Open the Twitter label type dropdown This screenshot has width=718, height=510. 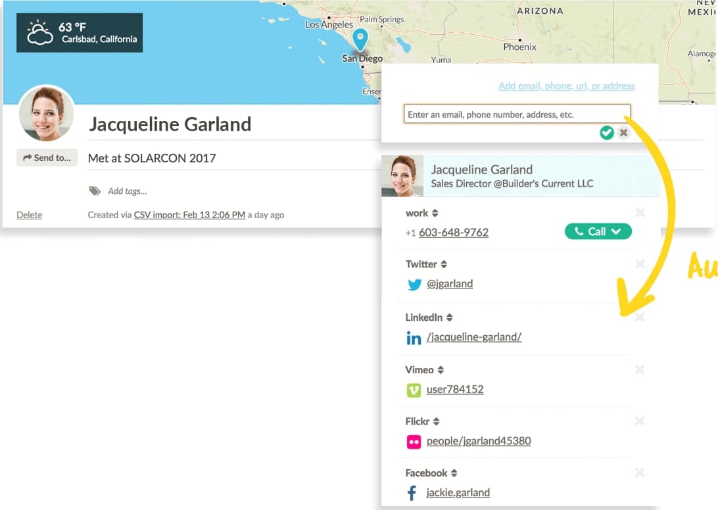tap(444, 264)
